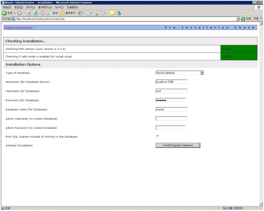Viewport: 264px width, 211px height.
Task: Click the 주소(D) address label
Action: coord(6,19)
